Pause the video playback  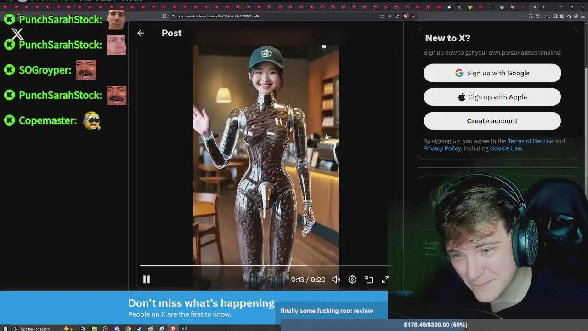(x=147, y=280)
